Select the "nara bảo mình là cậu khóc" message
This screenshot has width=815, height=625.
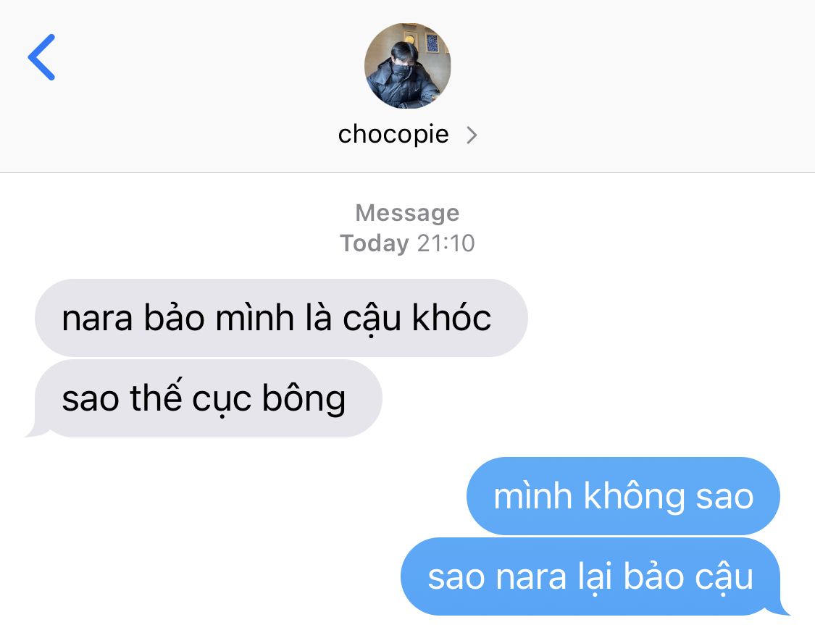tap(281, 318)
